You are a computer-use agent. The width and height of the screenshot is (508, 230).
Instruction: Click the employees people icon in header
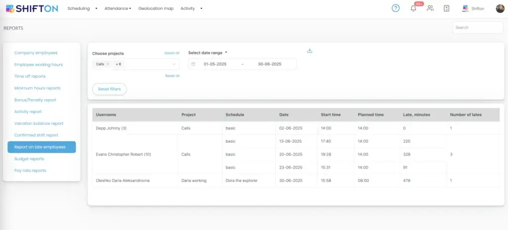[430, 8]
